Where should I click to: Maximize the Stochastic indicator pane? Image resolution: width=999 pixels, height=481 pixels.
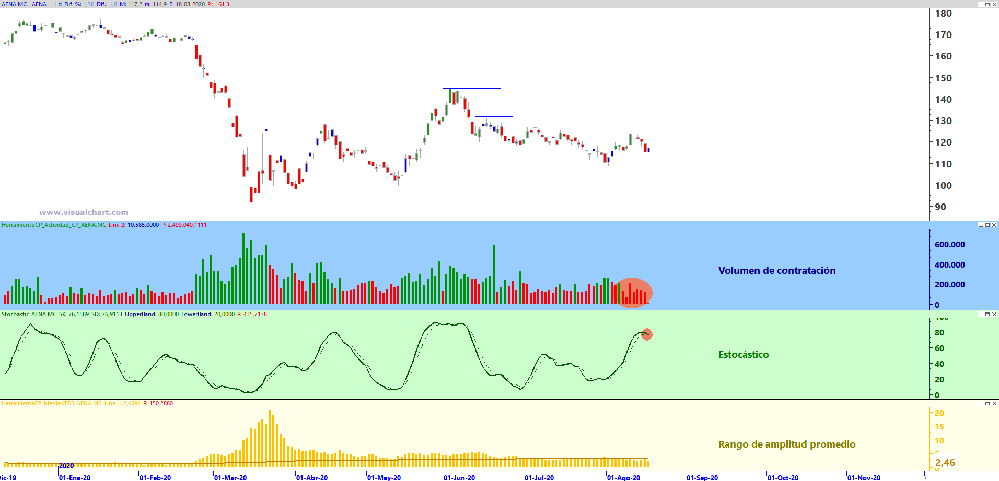coord(988,314)
